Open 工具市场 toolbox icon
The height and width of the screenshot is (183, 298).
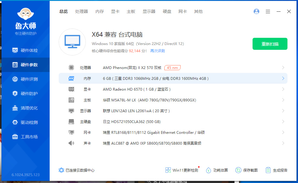point(15,137)
